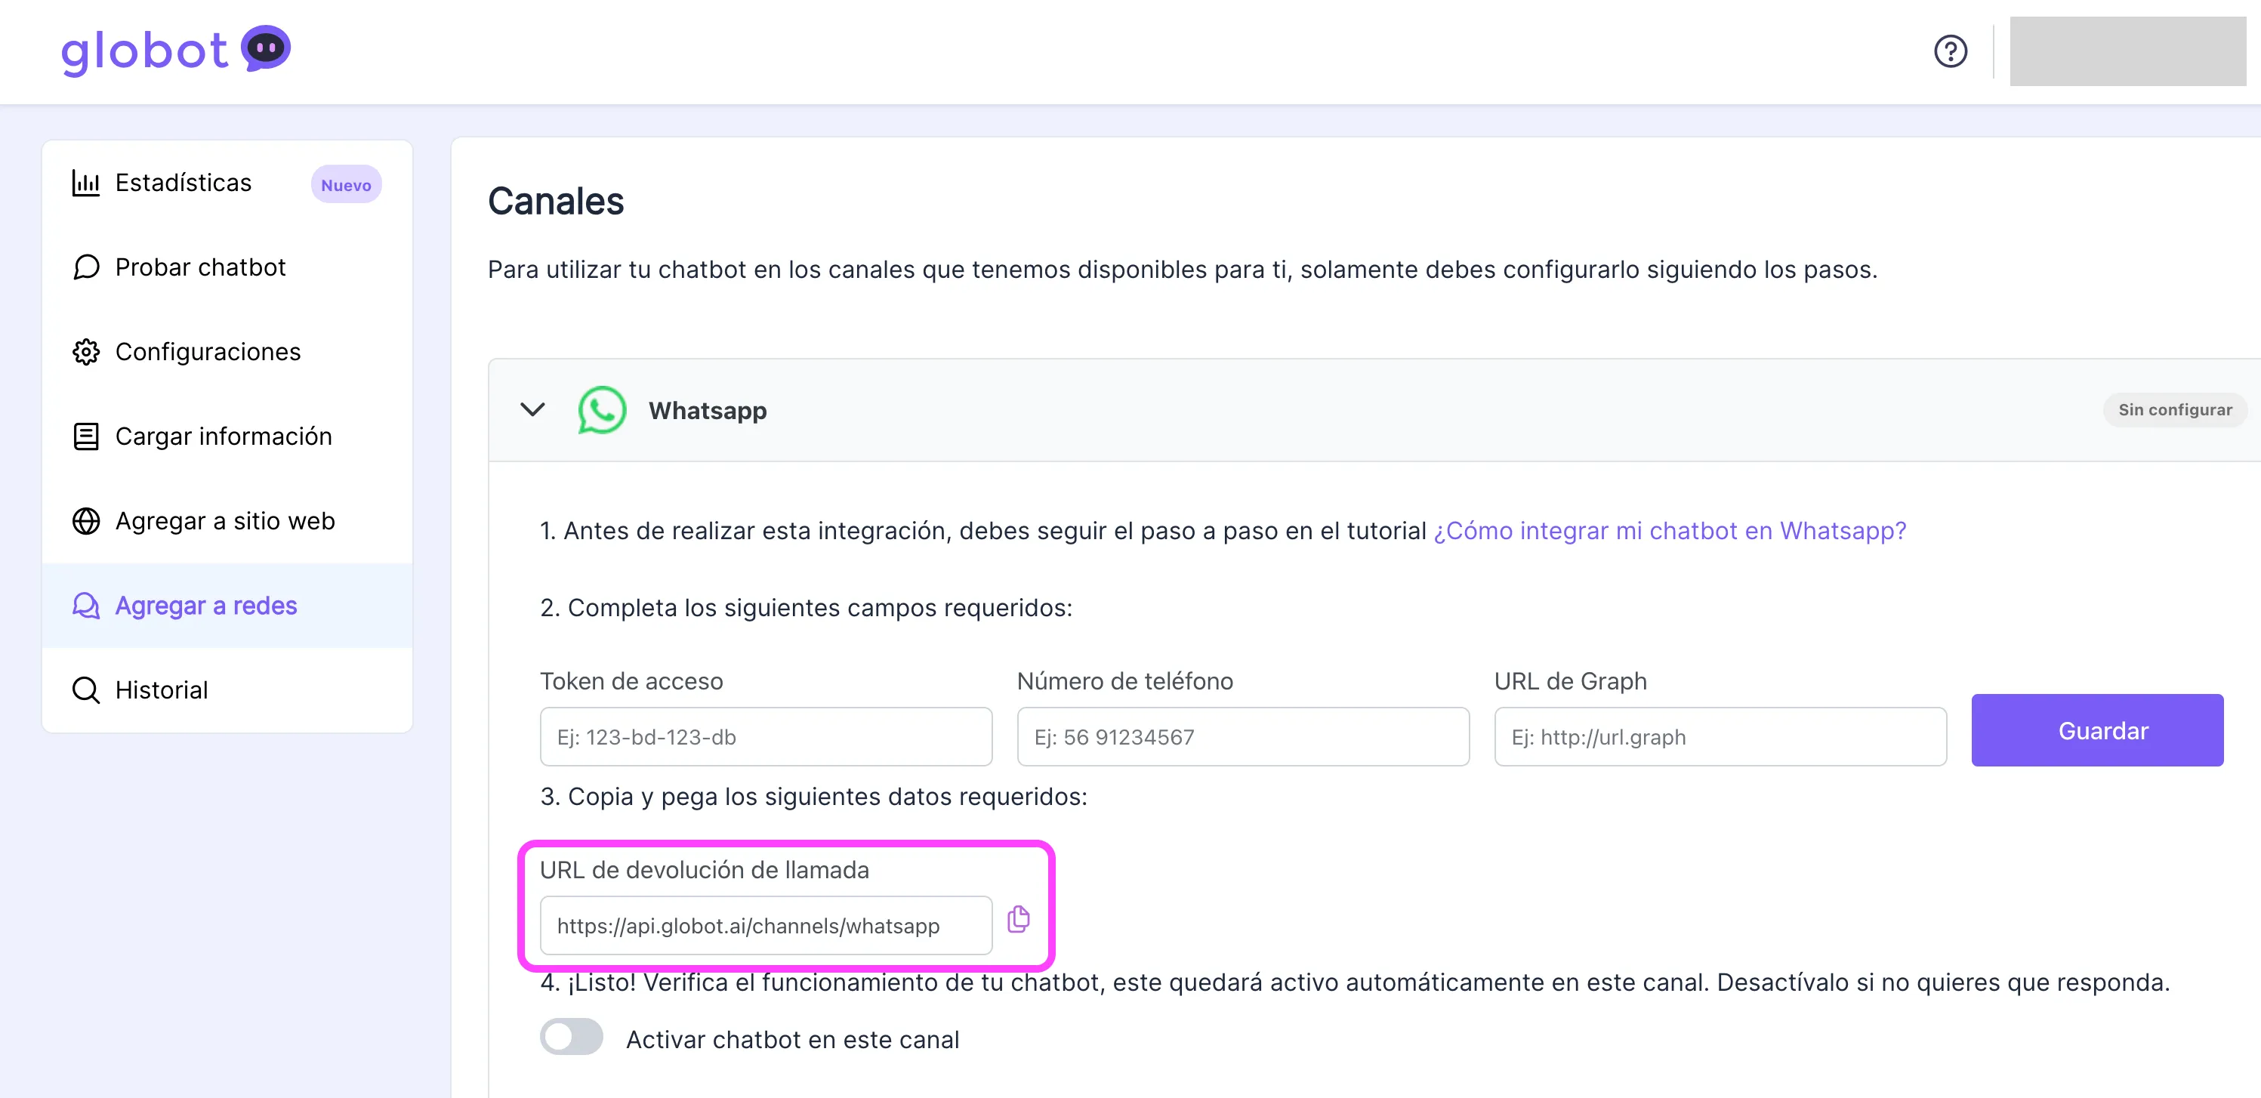Toggle the Nuevo badge next to Estadísticas
Screen dimensions: 2261x1098
pyautogui.click(x=345, y=184)
